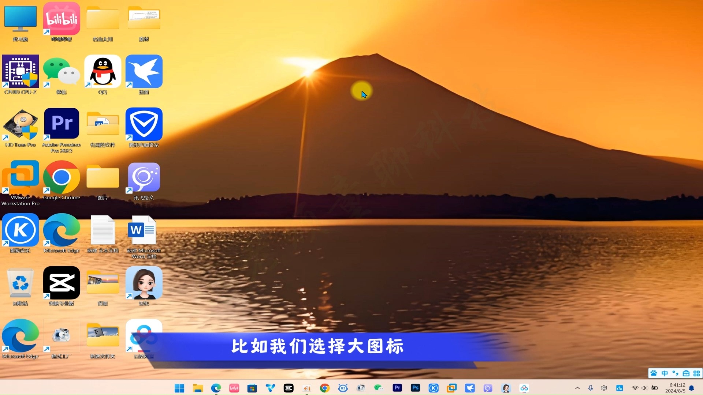Toggle the taskbar microphone tray icon
This screenshot has width=703, height=395.
tap(591, 388)
